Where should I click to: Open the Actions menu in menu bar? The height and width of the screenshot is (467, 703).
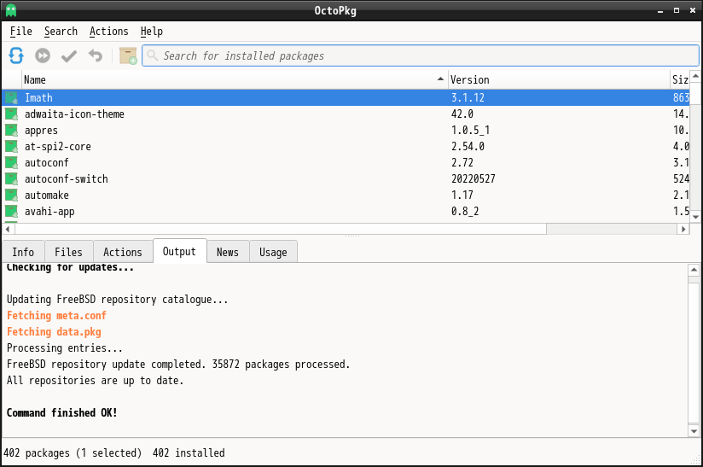(109, 32)
